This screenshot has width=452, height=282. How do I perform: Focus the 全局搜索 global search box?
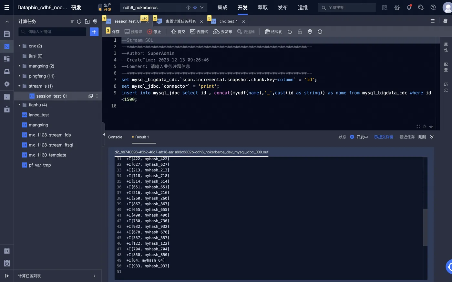[x=347, y=7]
